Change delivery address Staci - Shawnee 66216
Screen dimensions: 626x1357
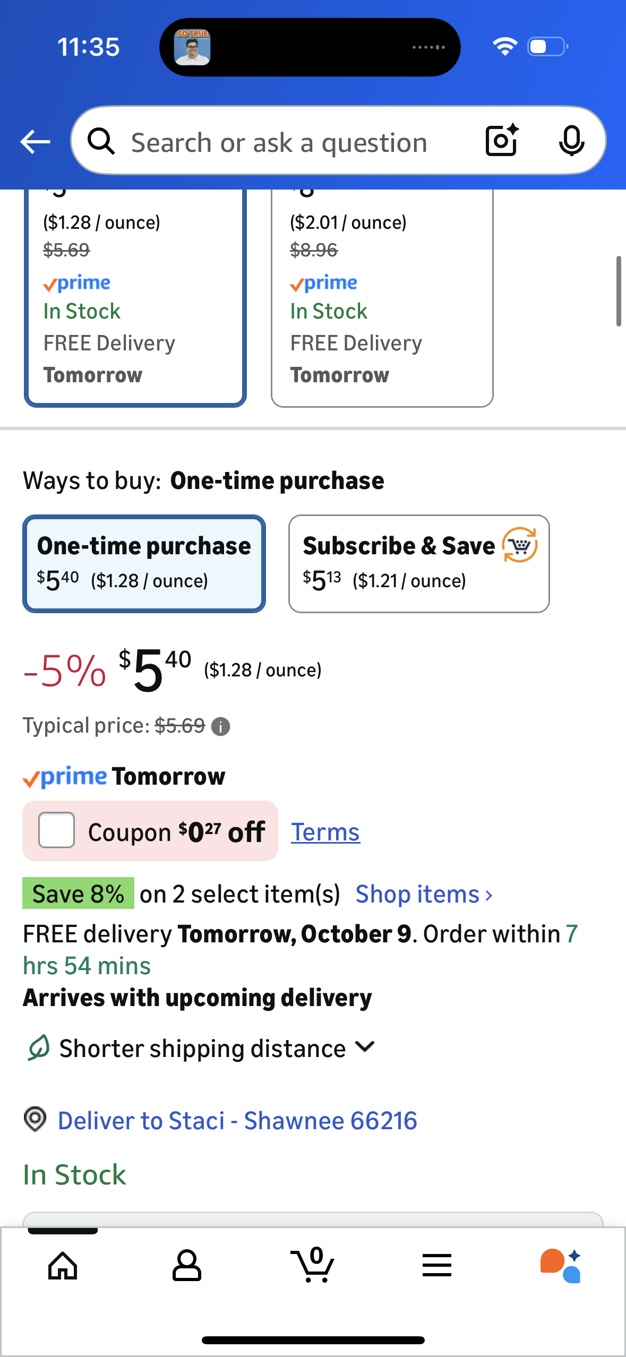[237, 1121]
